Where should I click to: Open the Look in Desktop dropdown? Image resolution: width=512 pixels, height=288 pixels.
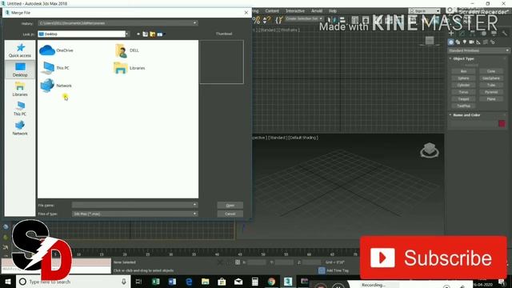(x=127, y=34)
